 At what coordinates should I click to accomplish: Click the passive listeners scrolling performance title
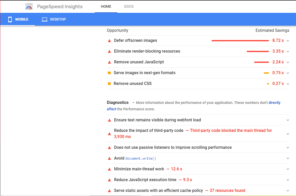point(173,148)
